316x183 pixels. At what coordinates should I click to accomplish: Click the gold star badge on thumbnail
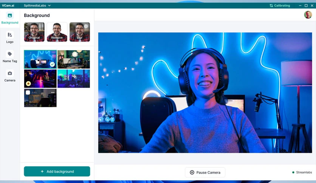click(28, 83)
